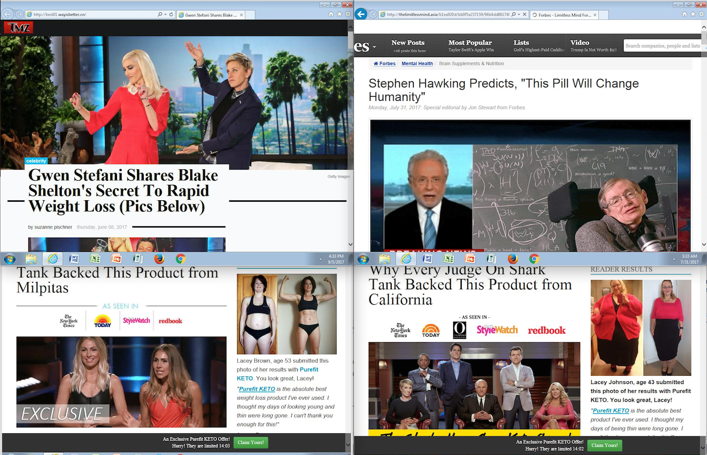Switch to the Forbes - Limitless Mind tab
Image resolution: width=707 pixels, height=455 pixels.
pos(564,15)
